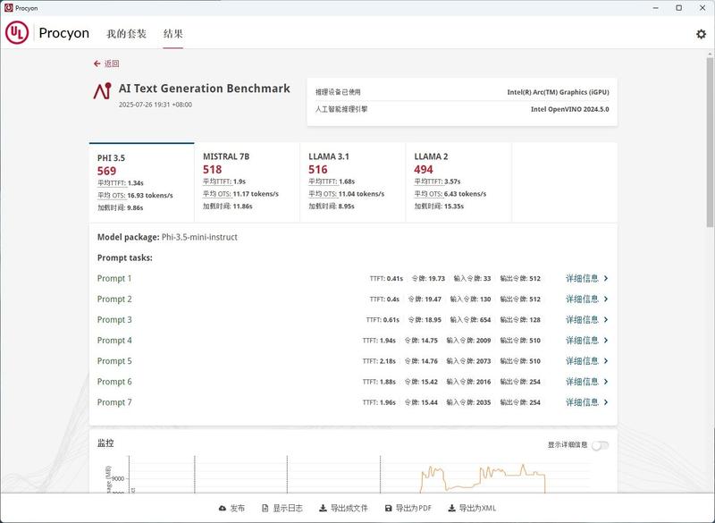This screenshot has width=715, height=523.
Task: Click the 发布 cloud upload icon
Action: [x=223, y=508]
